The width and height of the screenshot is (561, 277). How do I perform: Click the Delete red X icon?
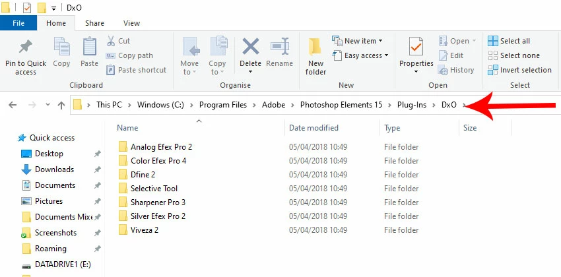tap(250, 46)
